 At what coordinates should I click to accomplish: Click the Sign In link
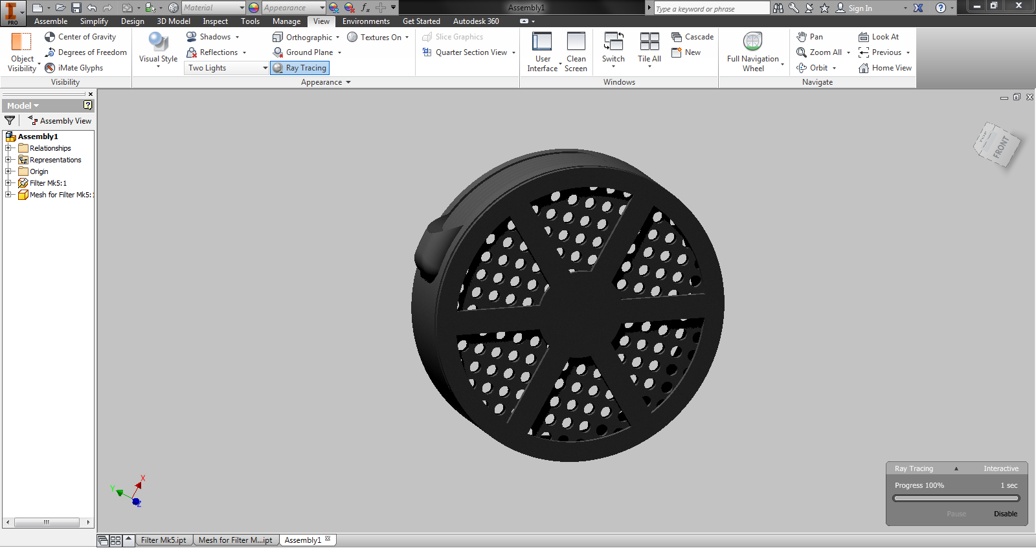[860, 8]
